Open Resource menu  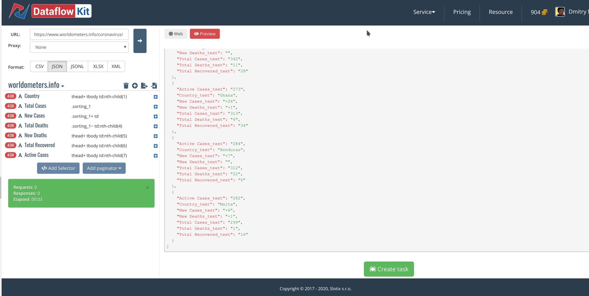point(501,12)
